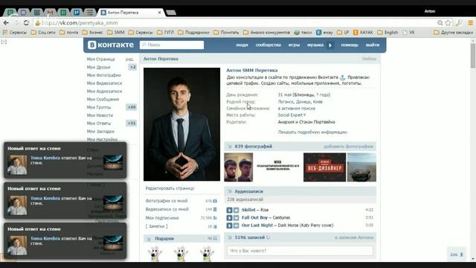The image size is (476, 268).
Task: Reload the page with the refresh icon
Action: (x=26, y=23)
